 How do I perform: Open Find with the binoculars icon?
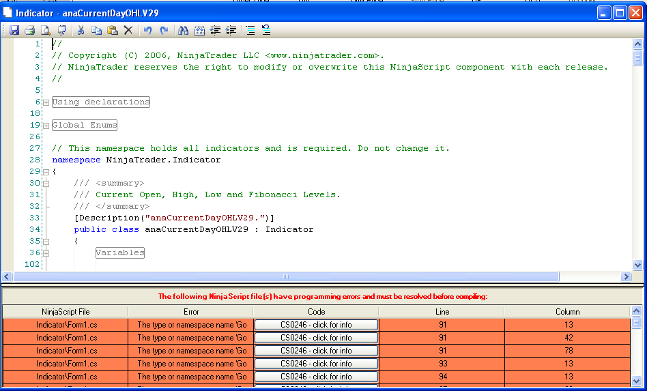(183, 30)
